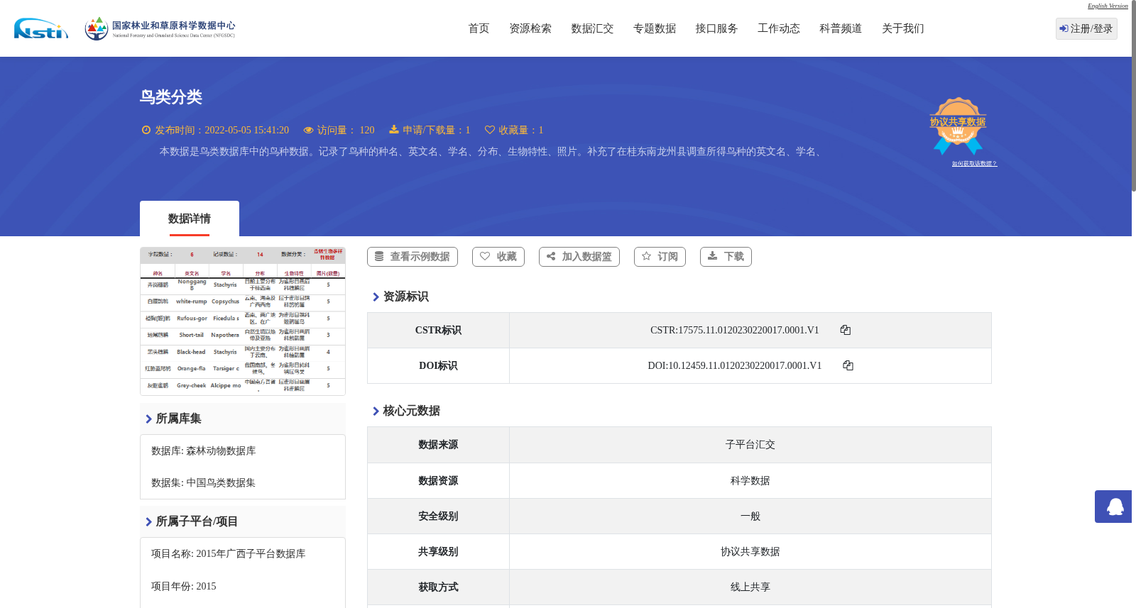Copy the DOI identifier with its copy icon
Viewport: 1136px width, 608px height.
tap(848, 365)
